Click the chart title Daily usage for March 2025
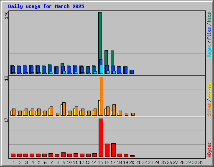Image resolution: width=214 pixels, height=167 pixels. click(46, 6)
